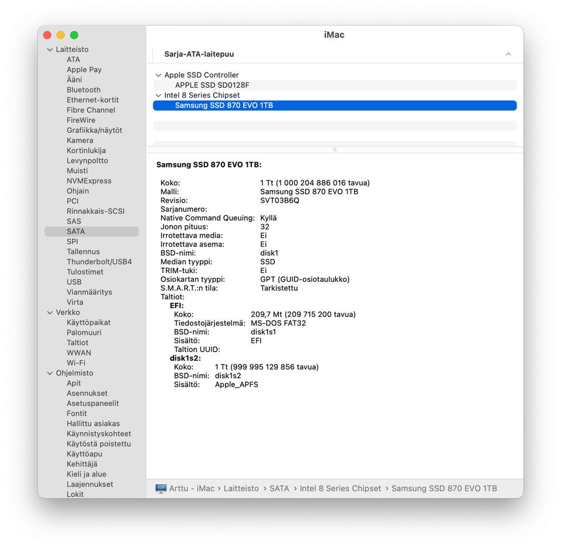Select Apit under Ohjelmisto
Image resolution: width=561 pixels, height=548 pixels.
pyautogui.click(x=74, y=383)
